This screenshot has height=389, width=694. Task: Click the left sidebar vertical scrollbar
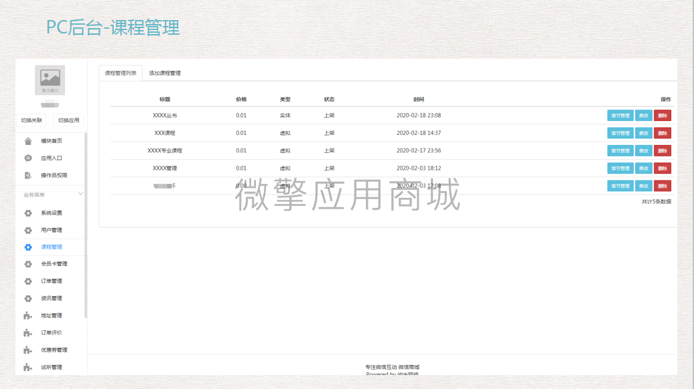pos(86,225)
